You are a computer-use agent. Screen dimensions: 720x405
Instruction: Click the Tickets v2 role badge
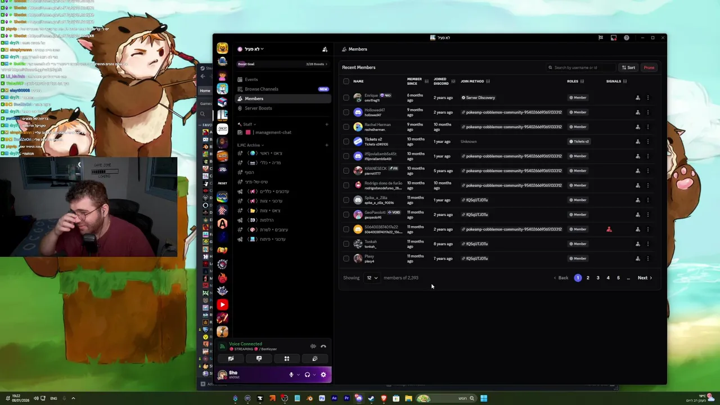tap(579, 141)
